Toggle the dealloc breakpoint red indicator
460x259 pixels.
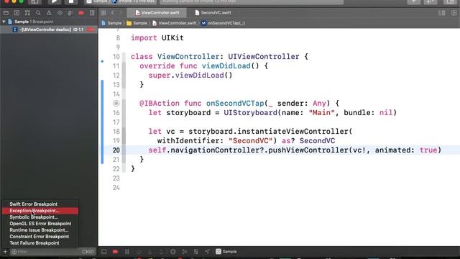91,29
